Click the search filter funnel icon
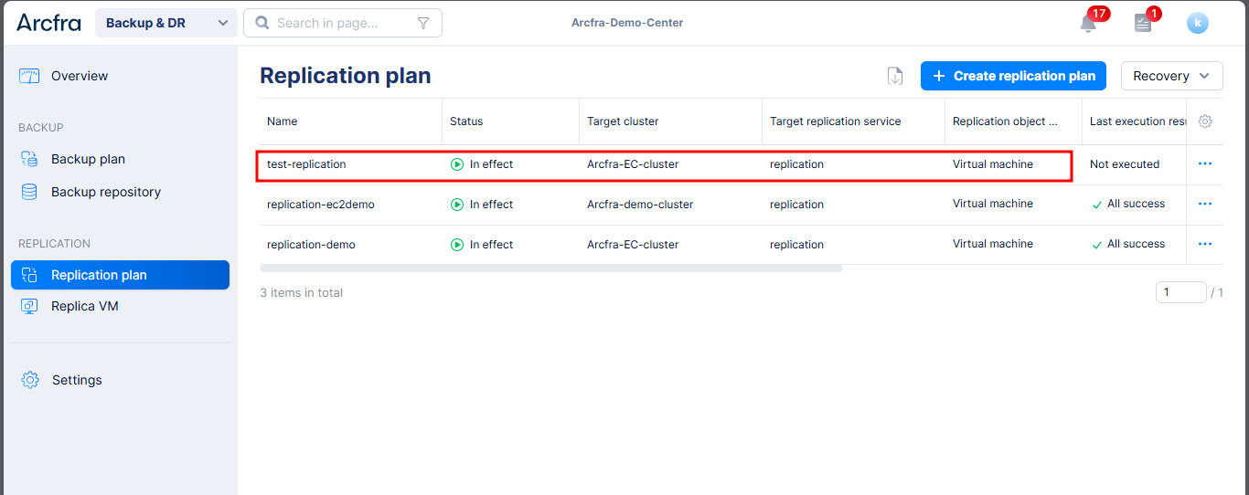Screen dimensions: 1249x495 click(x=423, y=23)
